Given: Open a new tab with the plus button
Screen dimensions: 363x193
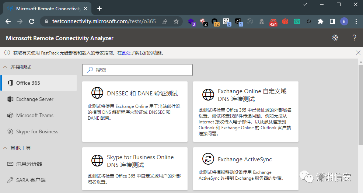Looking at the screenshot, I should point(100,8).
